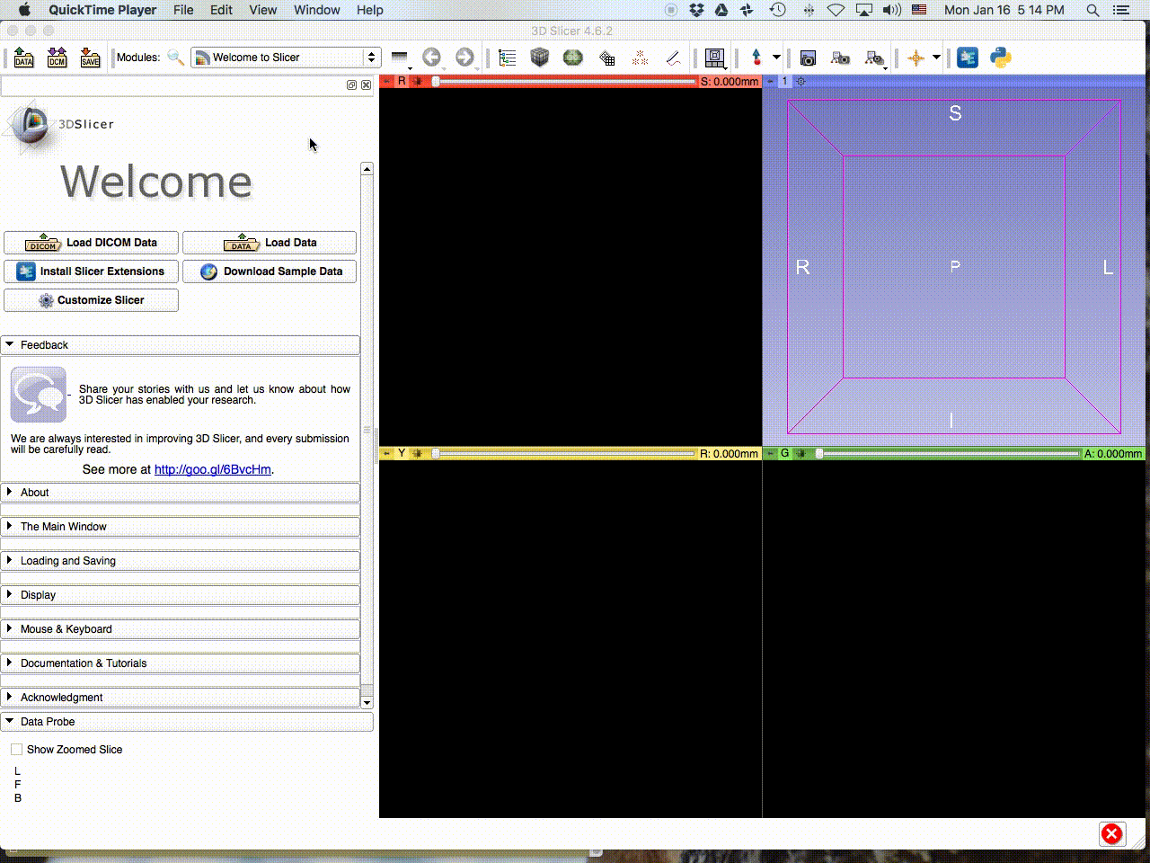1150x863 pixels.
Task: Close the module panel dock
Action: coord(366,85)
